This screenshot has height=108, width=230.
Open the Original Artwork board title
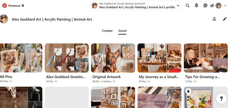click(x=107, y=77)
